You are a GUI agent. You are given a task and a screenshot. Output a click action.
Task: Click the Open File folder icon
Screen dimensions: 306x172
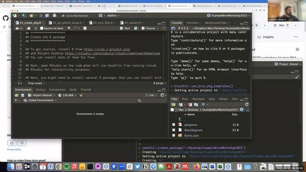pos(31,15)
